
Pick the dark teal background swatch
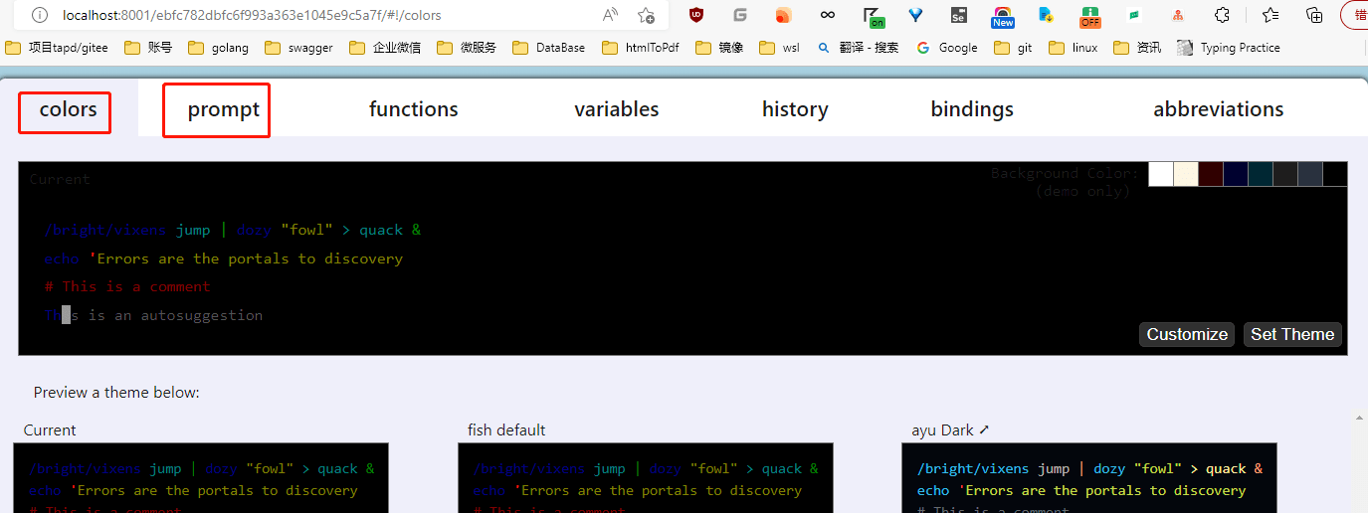[1261, 174]
